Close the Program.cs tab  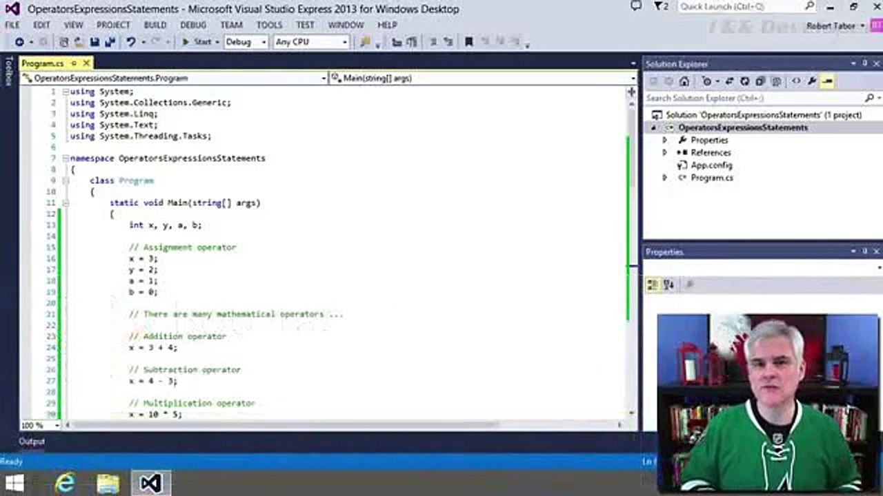86,63
